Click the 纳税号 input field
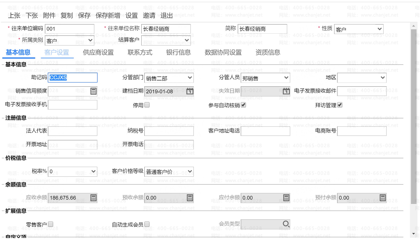 pos(169,131)
